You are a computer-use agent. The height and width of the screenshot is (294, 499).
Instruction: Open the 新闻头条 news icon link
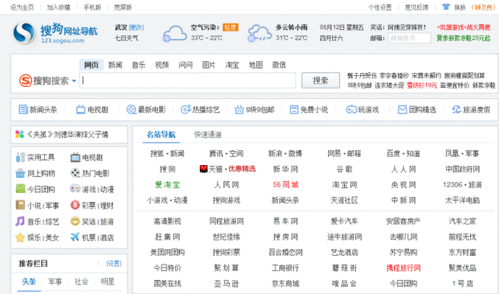click(x=24, y=110)
